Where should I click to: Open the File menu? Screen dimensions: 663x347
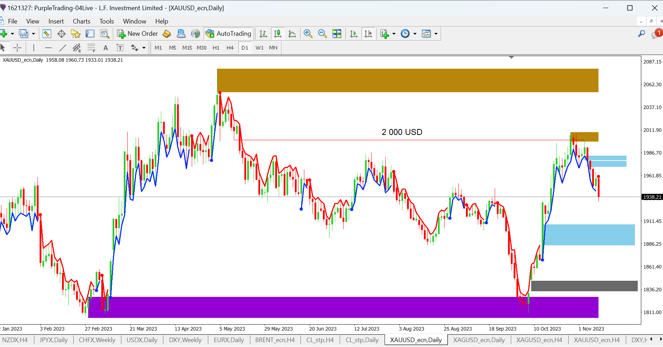[x=13, y=21]
